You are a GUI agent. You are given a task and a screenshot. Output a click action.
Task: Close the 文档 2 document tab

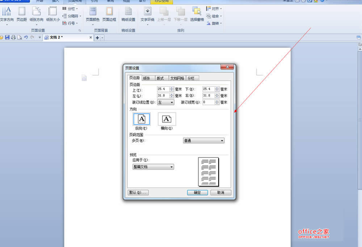click(x=91, y=37)
